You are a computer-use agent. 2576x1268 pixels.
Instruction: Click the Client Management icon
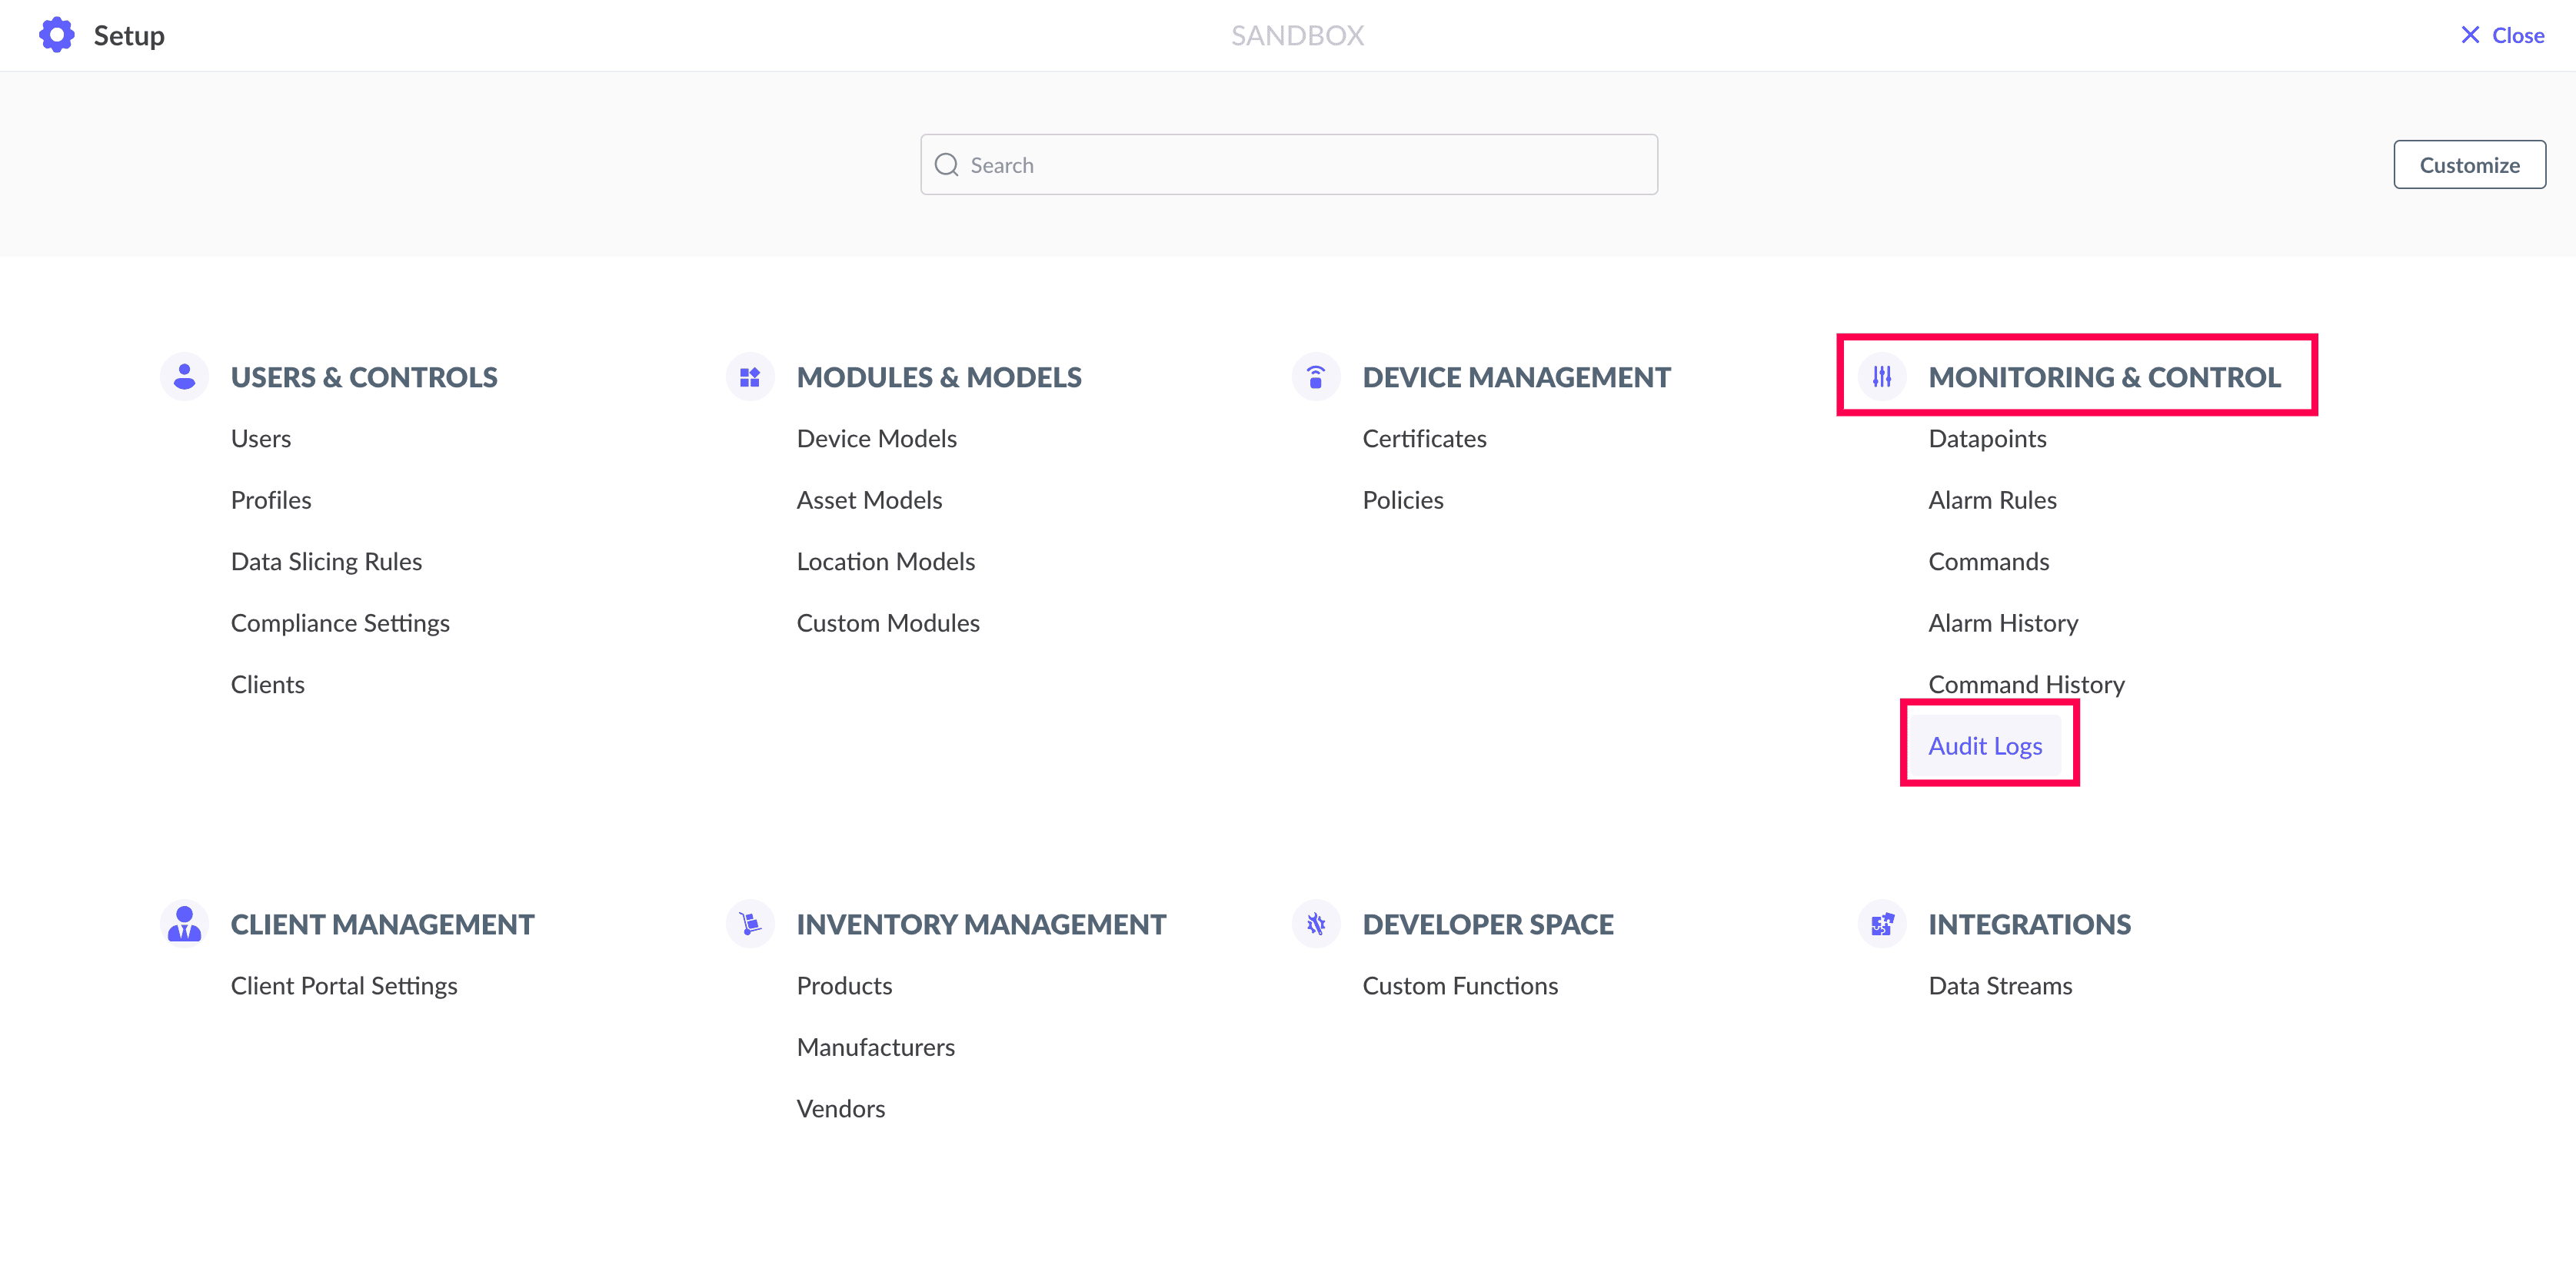click(184, 923)
